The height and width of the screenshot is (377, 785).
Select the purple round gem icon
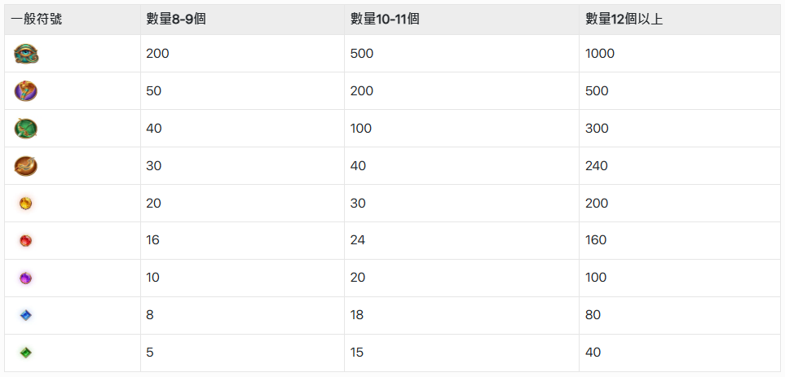[25, 278]
